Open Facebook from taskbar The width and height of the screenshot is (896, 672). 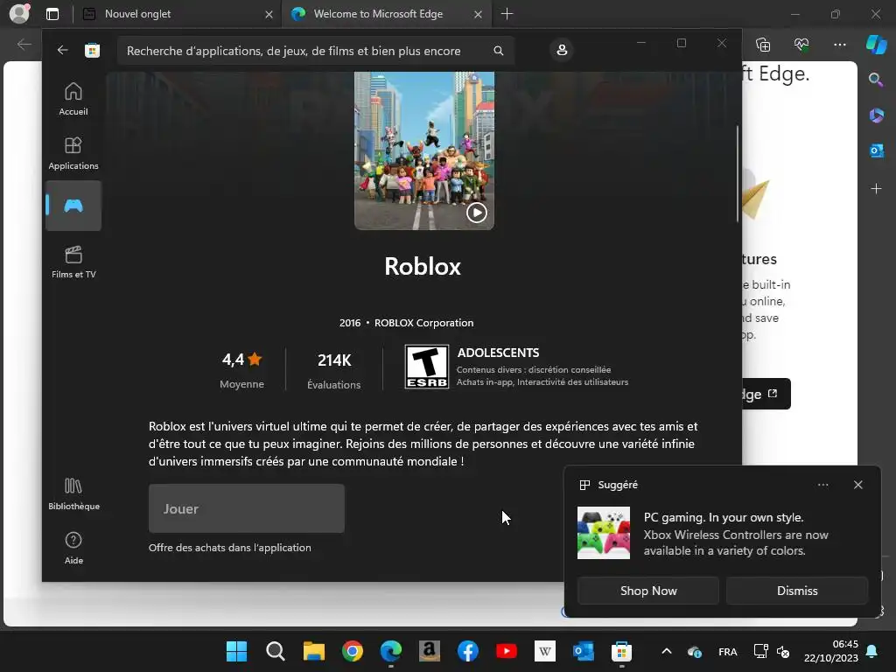pos(468,651)
